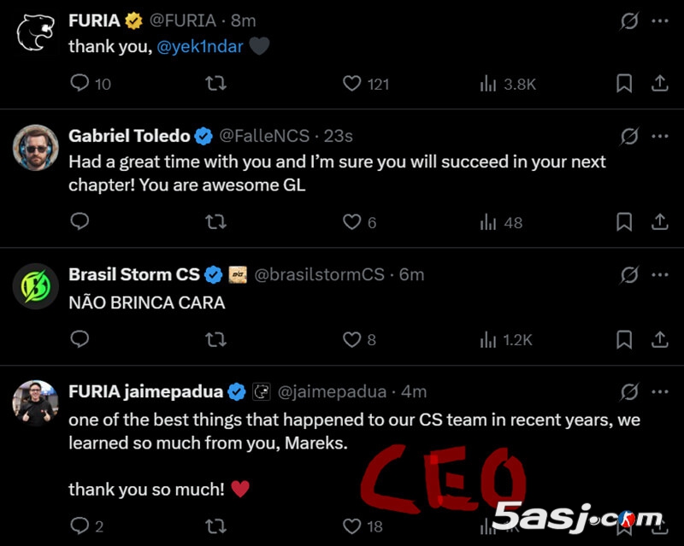The height and width of the screenshot is (546, 684).
Task: Open Brasil Storm CS avatar
Action: coord(36,286)
